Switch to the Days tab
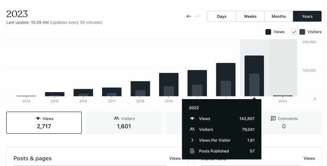This screenshot has width=327, height=166. [221, 17]
